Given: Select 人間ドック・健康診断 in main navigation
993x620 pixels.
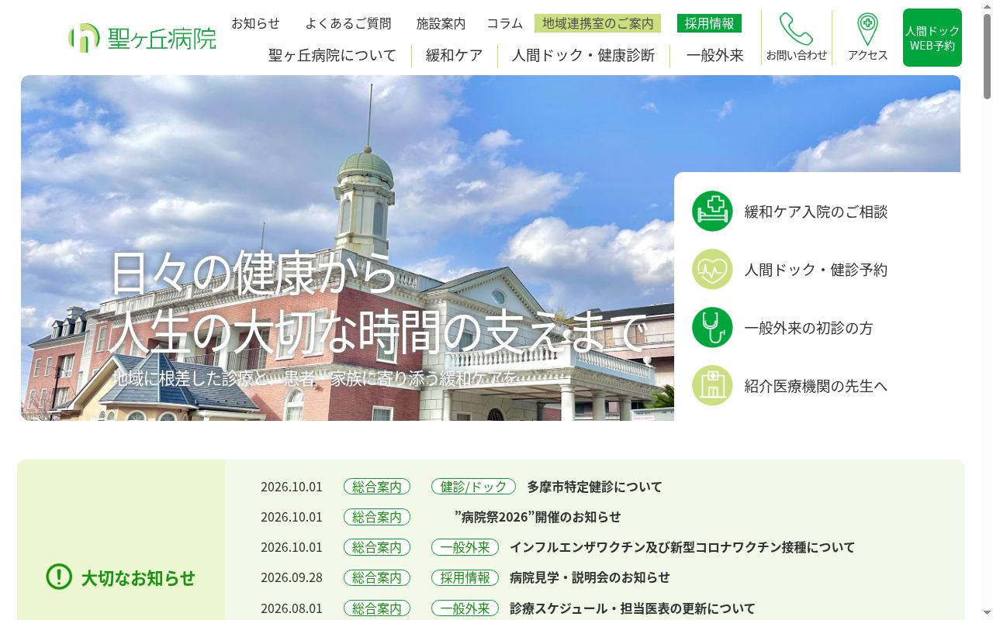Looking at the screenshot, I should (583, 55).
